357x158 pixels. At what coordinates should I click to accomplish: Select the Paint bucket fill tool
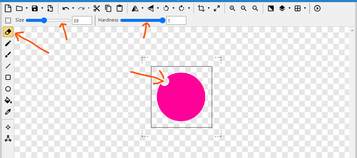(8, 100)
